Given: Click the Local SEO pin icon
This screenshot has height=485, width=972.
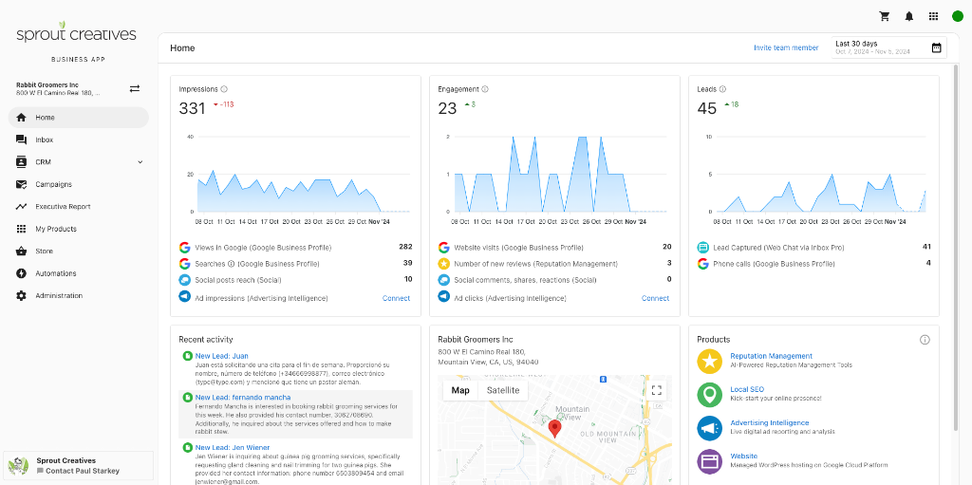Looking at the screenshot, I should click(x=710, y=395).
